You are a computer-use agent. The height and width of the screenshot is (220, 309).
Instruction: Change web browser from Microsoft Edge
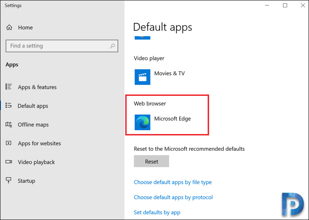(x=172, y=119)
